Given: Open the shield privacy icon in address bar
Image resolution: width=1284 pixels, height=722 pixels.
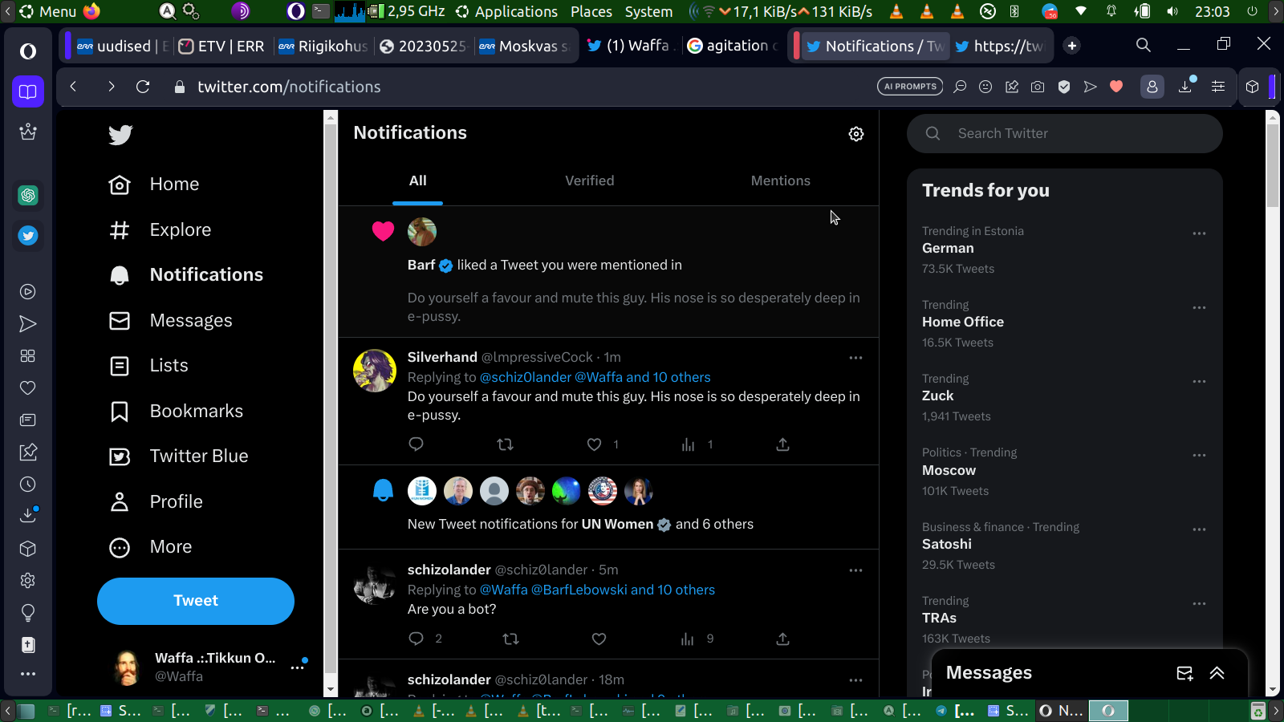Looking at the screenshot, I should click(x=1064, y=87).
